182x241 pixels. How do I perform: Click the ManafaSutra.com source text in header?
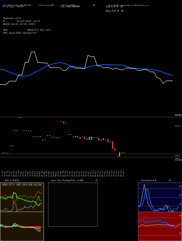(x=141, y=5)
